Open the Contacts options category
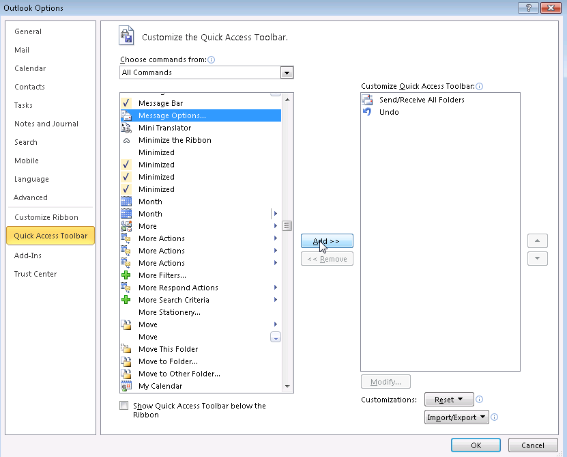 [29, 87]
